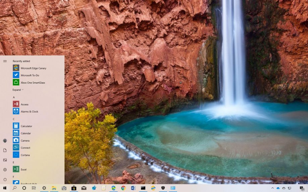Open Google Chrome from the taskbar
Screen dimensions: 308x192
click(123, 188)
